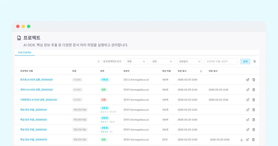
Task: Delete the 계약서 AI OCR 실행_20260321 project
Action: coord(254,90)
